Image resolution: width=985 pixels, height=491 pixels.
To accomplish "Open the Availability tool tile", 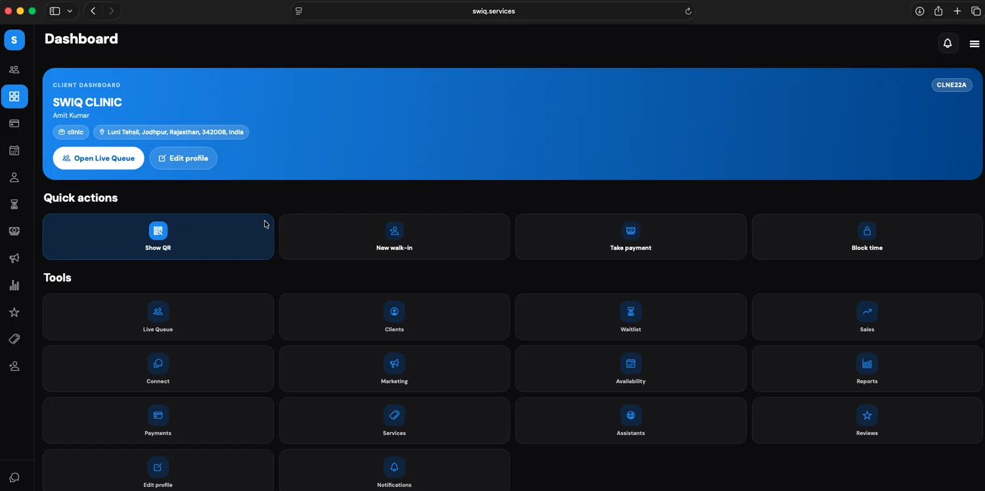I will coord(631,369).
